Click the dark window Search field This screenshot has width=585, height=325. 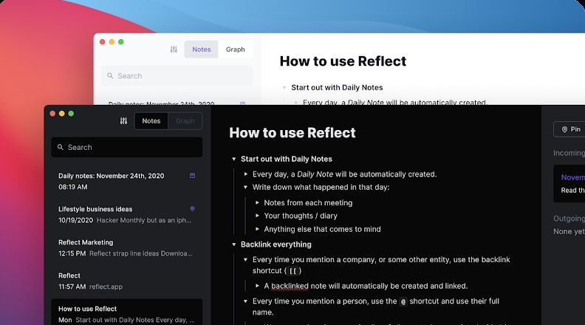(x=126, y=147)
